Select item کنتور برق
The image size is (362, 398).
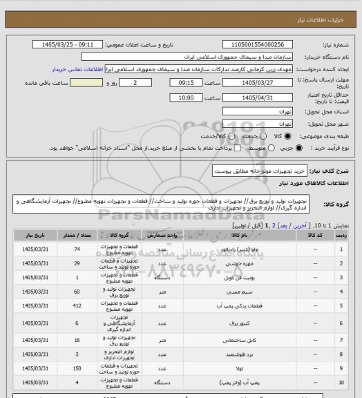click(240, 323)
